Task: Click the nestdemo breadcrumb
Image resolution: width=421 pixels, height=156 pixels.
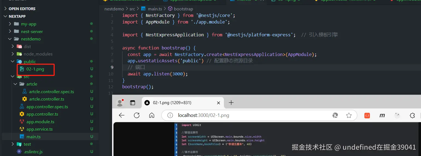Action: point(114,9)
